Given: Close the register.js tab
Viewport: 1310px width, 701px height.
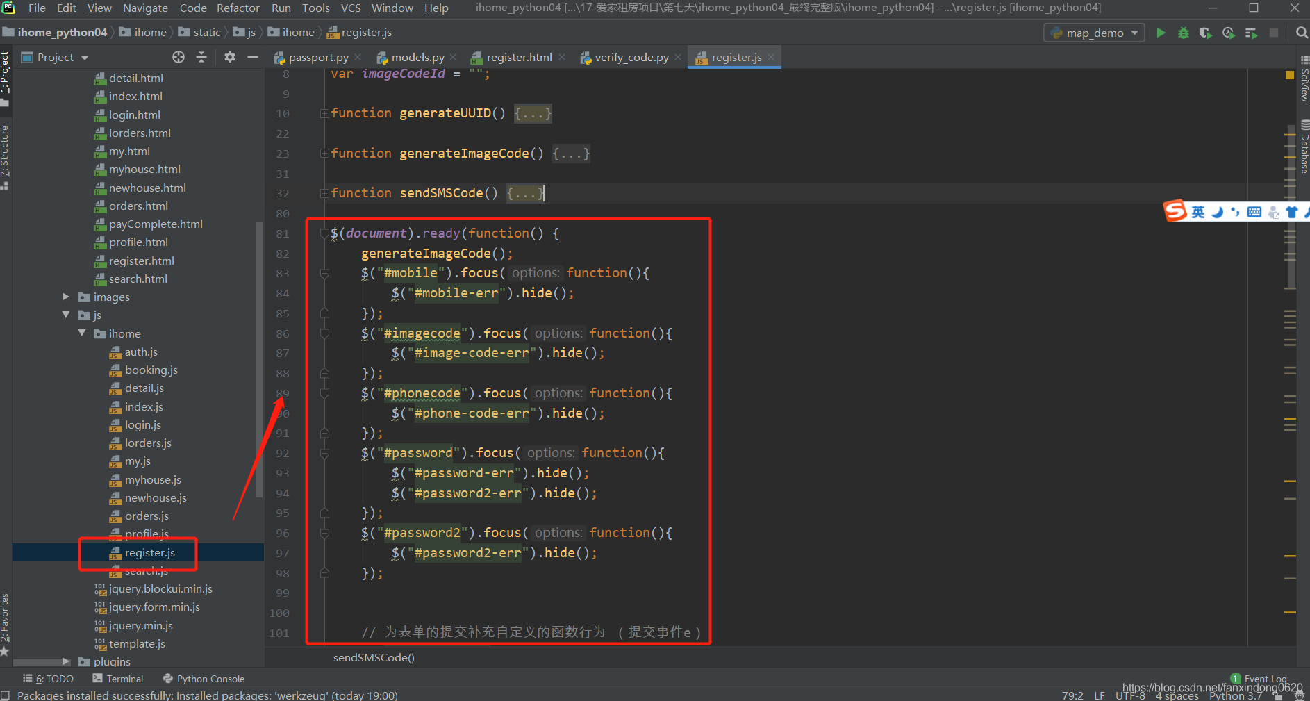Looking at the screenshot, I should [x=771, y=57].
